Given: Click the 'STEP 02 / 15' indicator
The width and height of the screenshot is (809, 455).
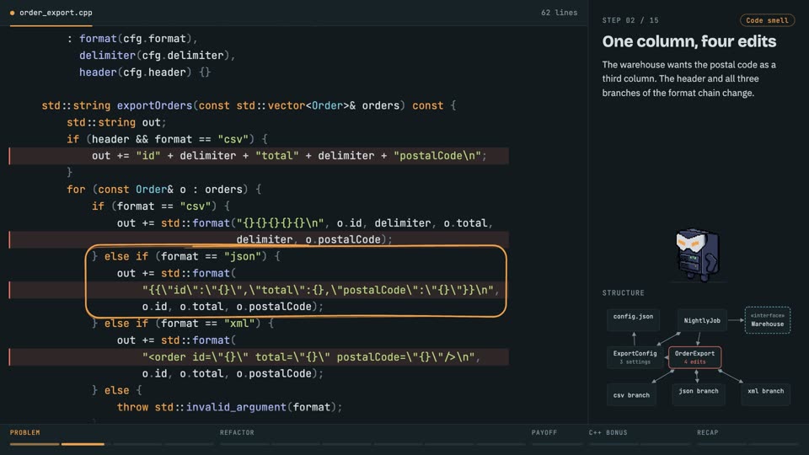Looking at the screenshot, I should coord(630,20).
